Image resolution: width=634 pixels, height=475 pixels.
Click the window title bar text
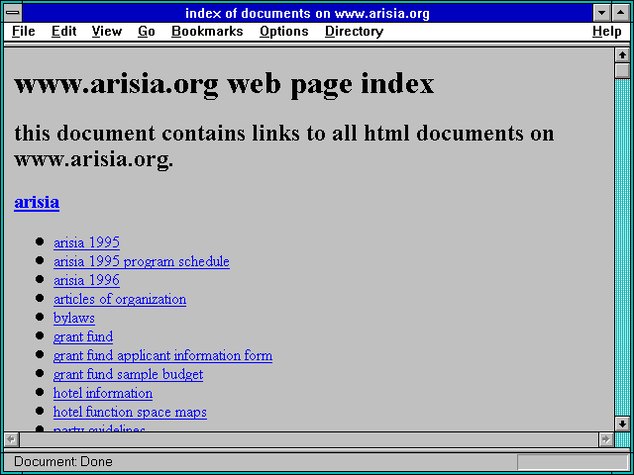point(307,13)
